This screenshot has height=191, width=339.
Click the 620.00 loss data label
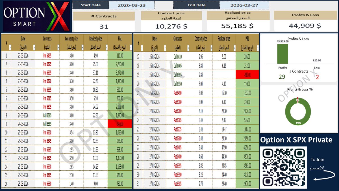(x=317, y=60)
